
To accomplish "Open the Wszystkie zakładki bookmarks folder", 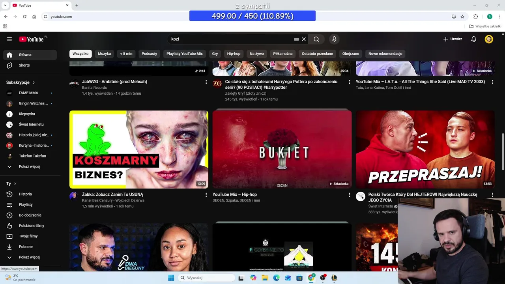I will click(x=485, y=26).
